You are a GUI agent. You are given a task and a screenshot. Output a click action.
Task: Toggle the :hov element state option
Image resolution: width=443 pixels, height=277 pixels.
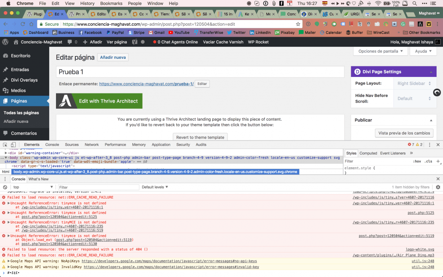pyautogui.click(x=417, y=161)
